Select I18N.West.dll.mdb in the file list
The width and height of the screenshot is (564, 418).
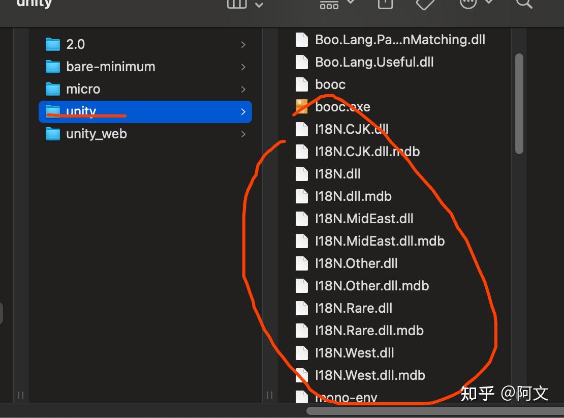click(x=369, y=375)
